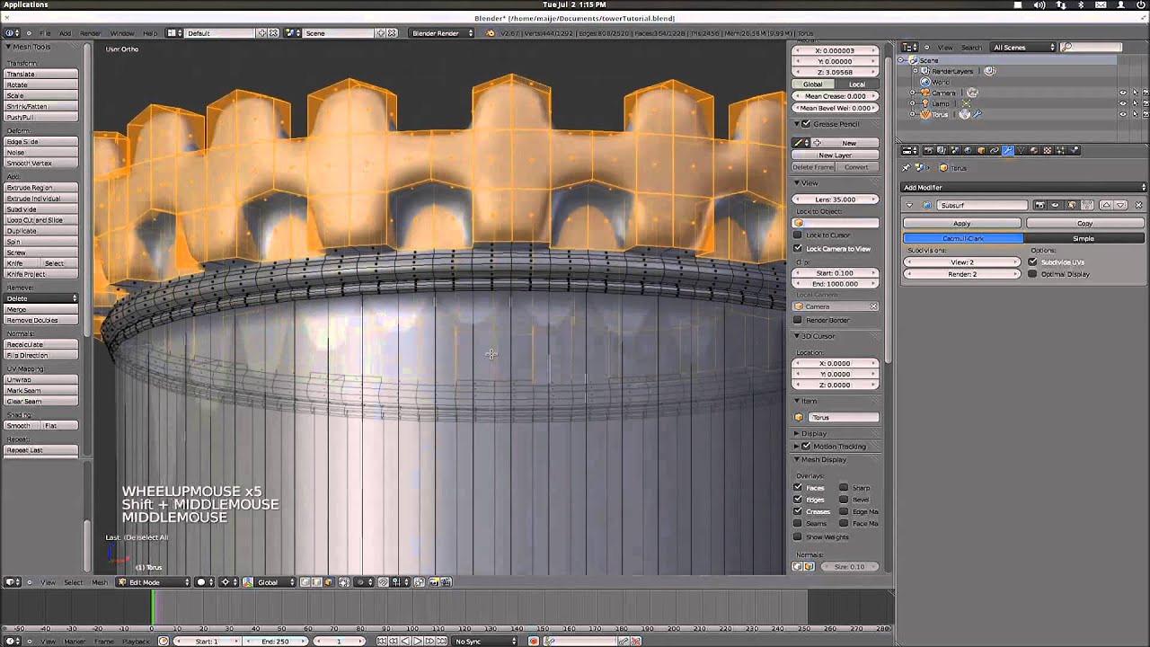Image resolution: width=1150 pixels, height=647 pixels.
Task: Move the Subsurf modifier up in stack
Action: pos(1106,205)
